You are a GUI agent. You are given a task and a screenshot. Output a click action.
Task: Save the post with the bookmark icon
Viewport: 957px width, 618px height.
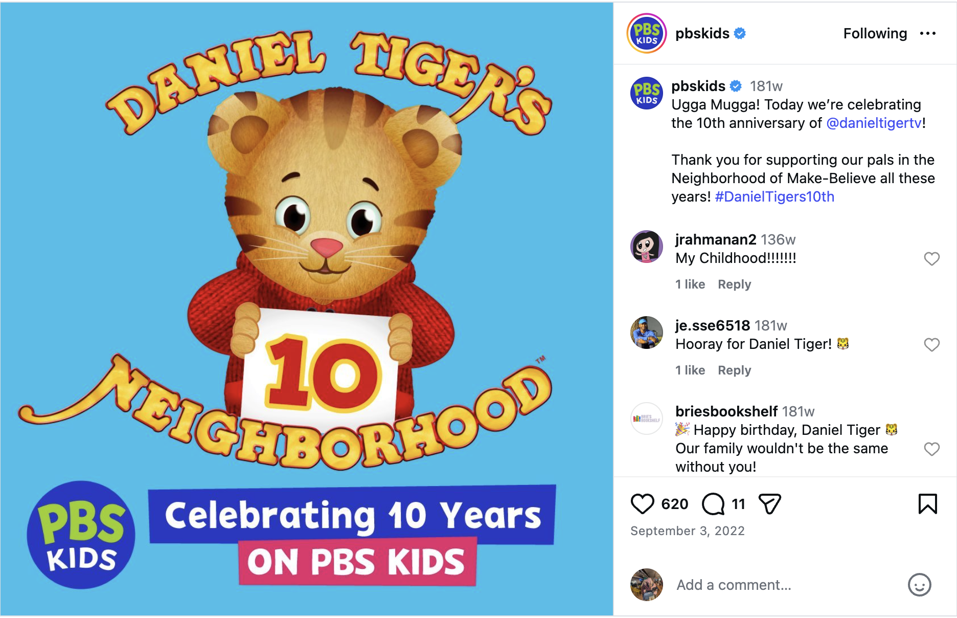point(927,504)
